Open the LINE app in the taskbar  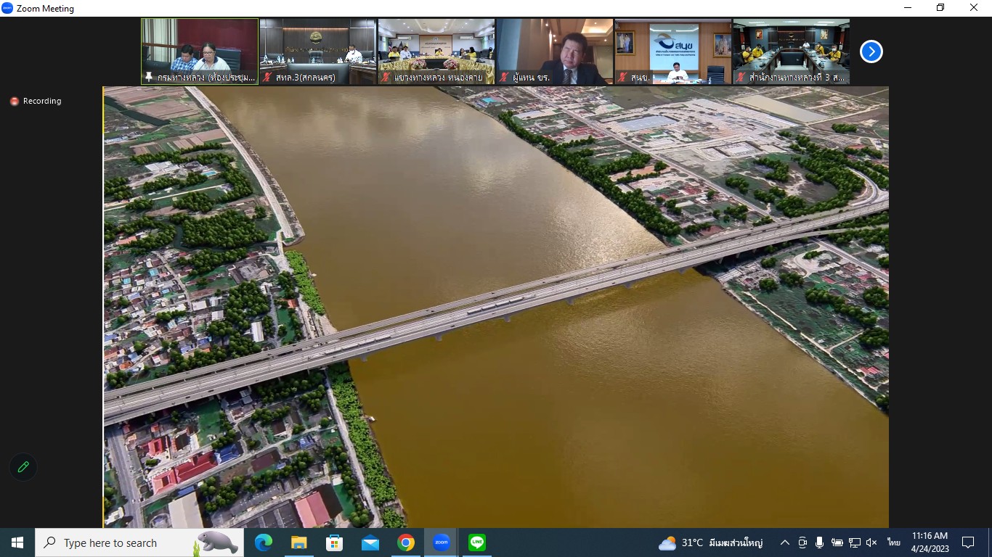coord(477,542)
